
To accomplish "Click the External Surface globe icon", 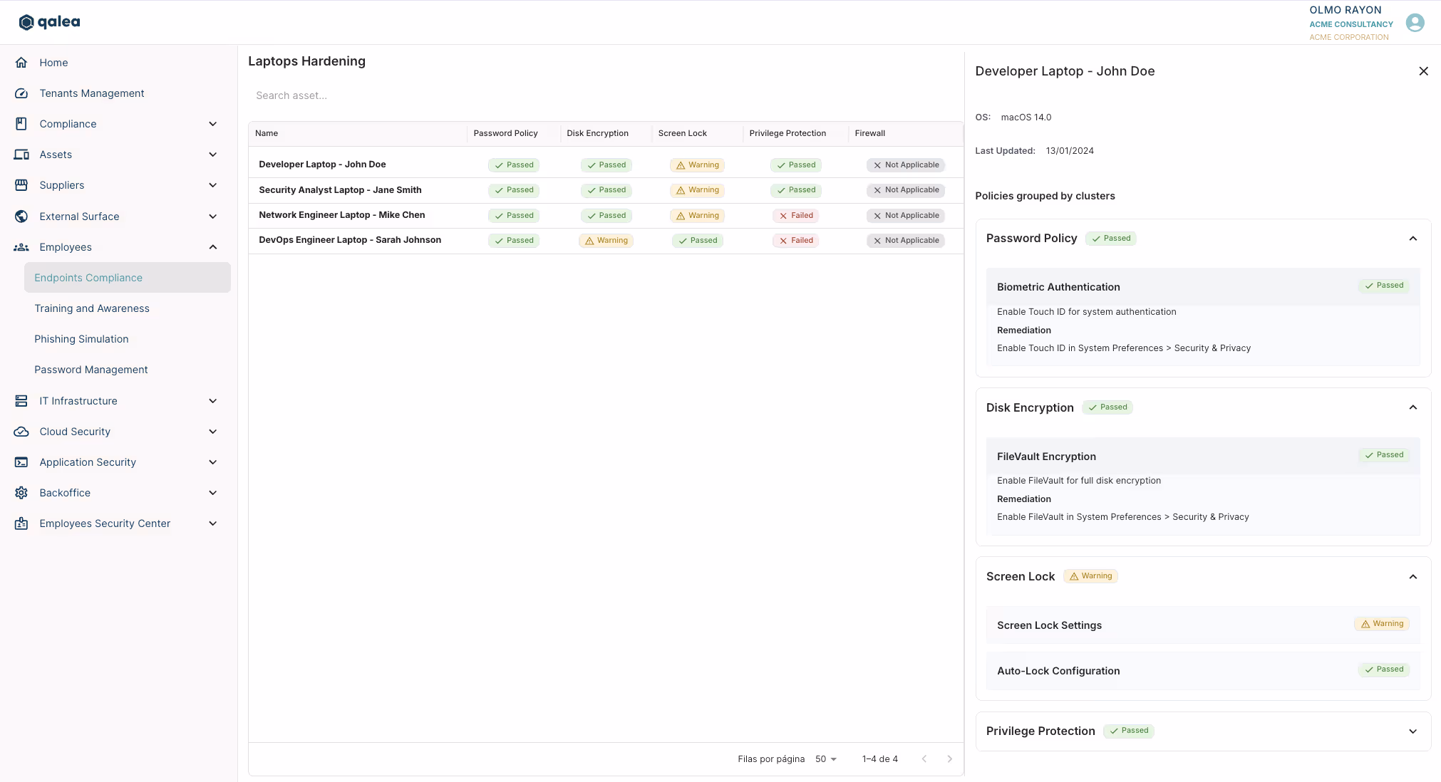I will coord(21,217).
